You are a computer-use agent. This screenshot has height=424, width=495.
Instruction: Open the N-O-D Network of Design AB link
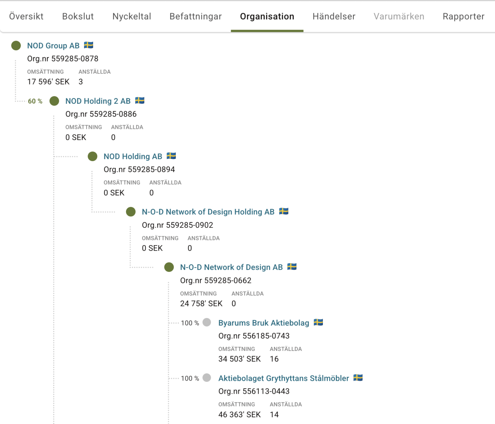coord(231,267)
